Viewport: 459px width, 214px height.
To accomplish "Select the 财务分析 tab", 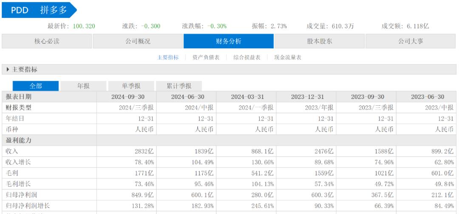I will (x=229, y=41).
